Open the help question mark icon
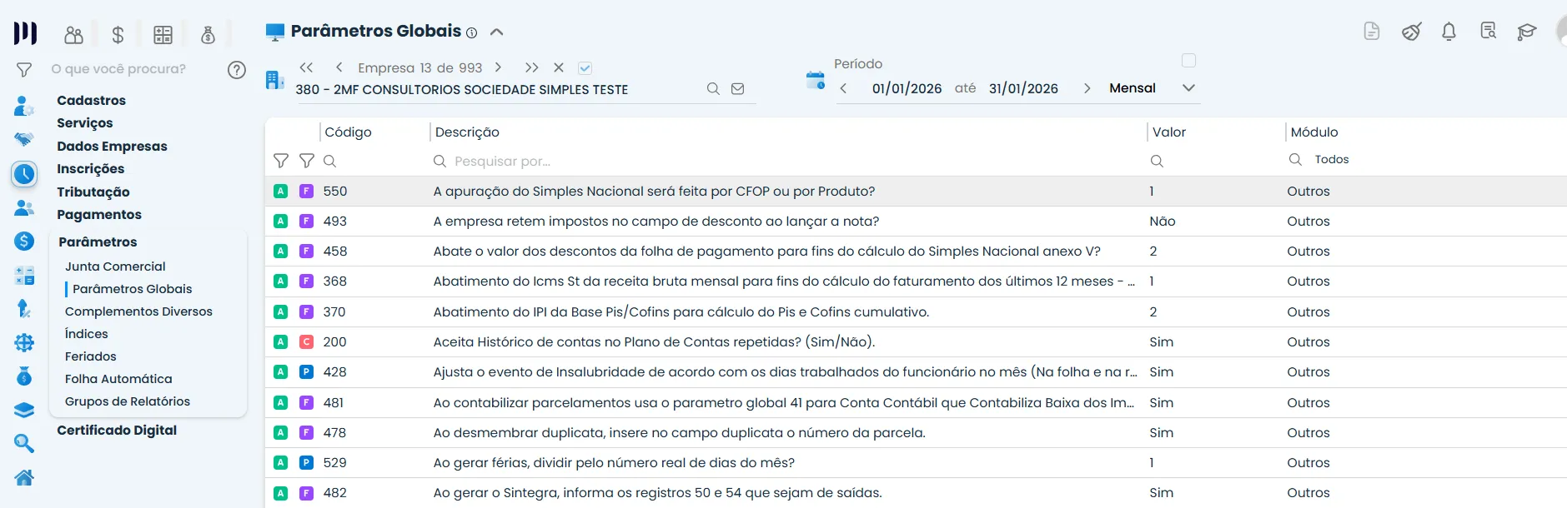The width and height of the screenshot is (1567, 508). pyautogui.click(x=237, y=70)
